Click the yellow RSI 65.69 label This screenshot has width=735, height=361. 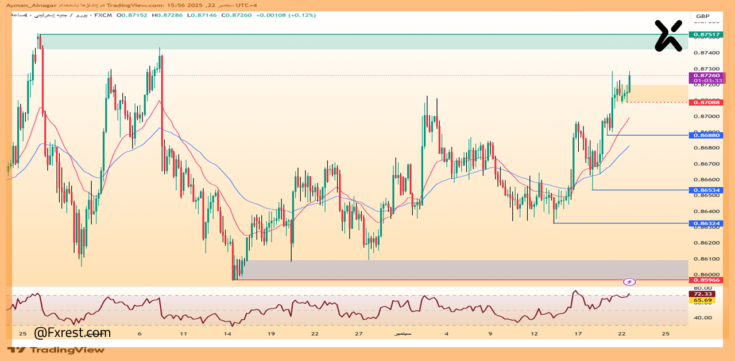point(703,300)
